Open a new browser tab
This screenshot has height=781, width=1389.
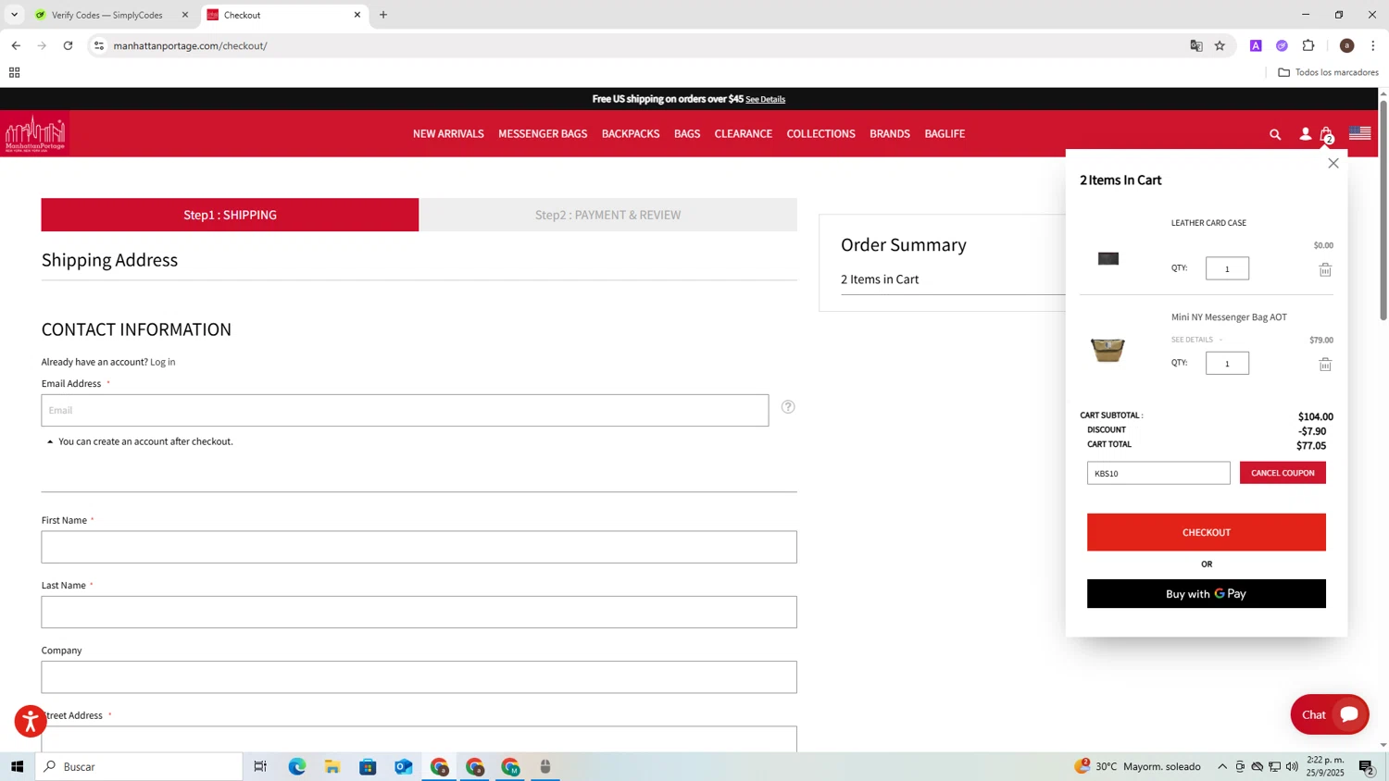click(383, 15)
